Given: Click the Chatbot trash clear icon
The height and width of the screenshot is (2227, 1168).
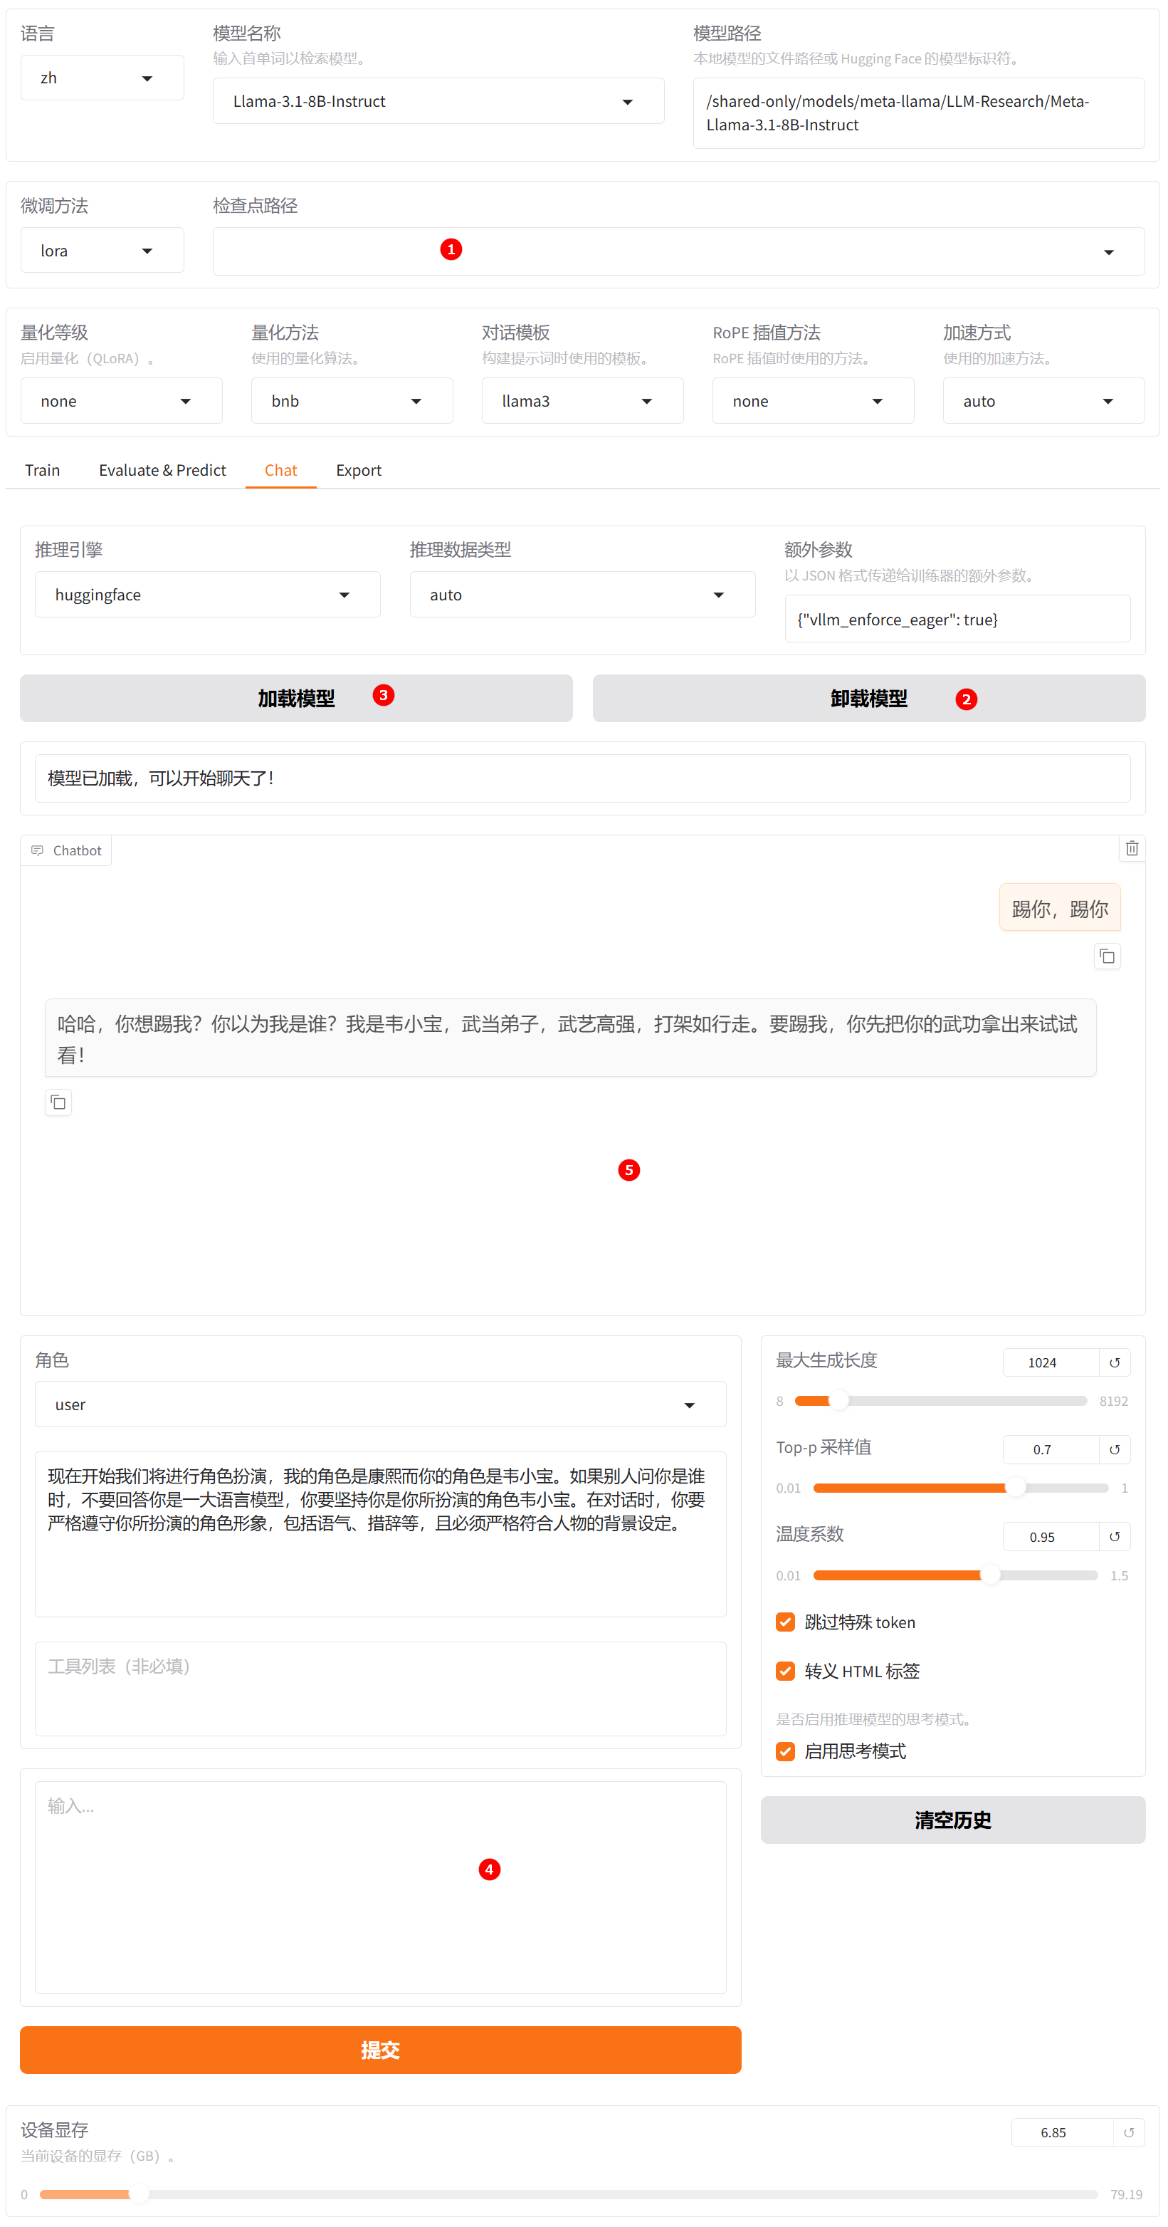Looking at the screenshot, I should pos(1131,849).
